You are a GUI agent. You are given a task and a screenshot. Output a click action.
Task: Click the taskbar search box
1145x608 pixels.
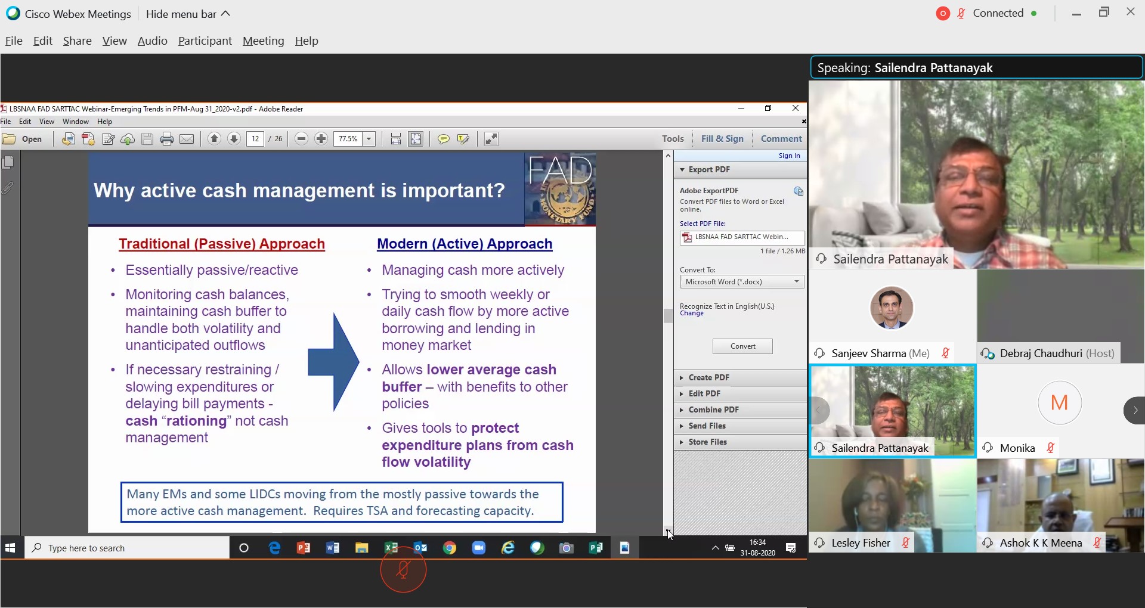coord(127,548)
